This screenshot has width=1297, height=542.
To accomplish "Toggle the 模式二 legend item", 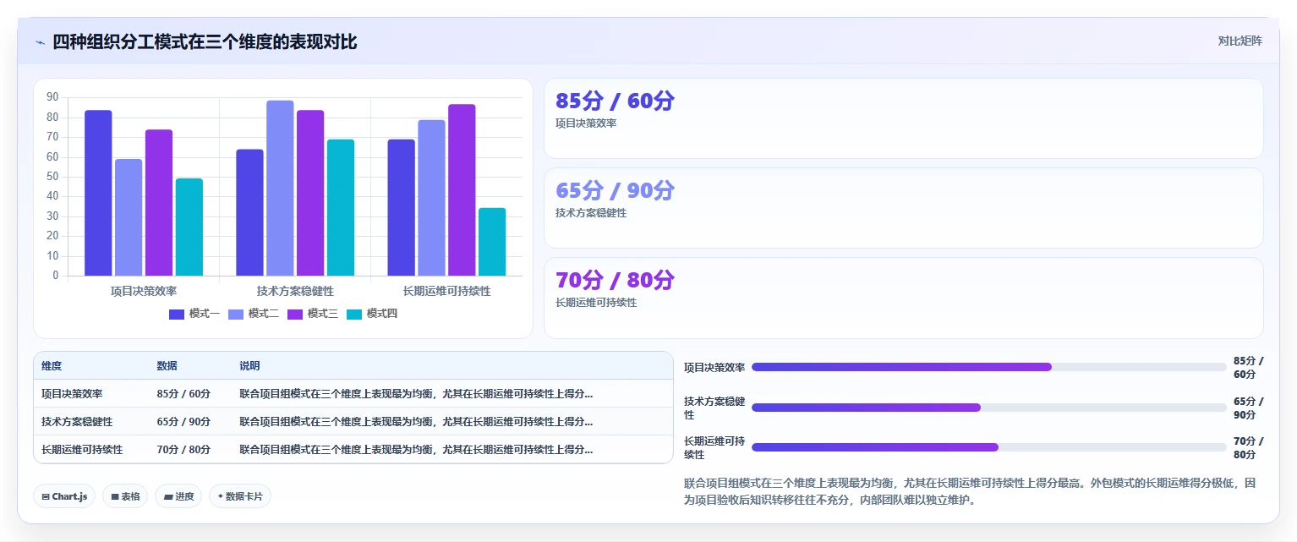I will tap(254, 314).
